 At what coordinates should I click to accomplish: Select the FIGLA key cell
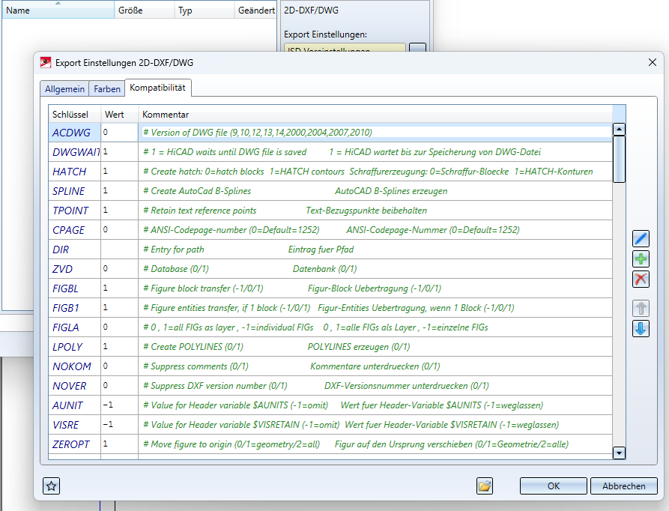75,327
